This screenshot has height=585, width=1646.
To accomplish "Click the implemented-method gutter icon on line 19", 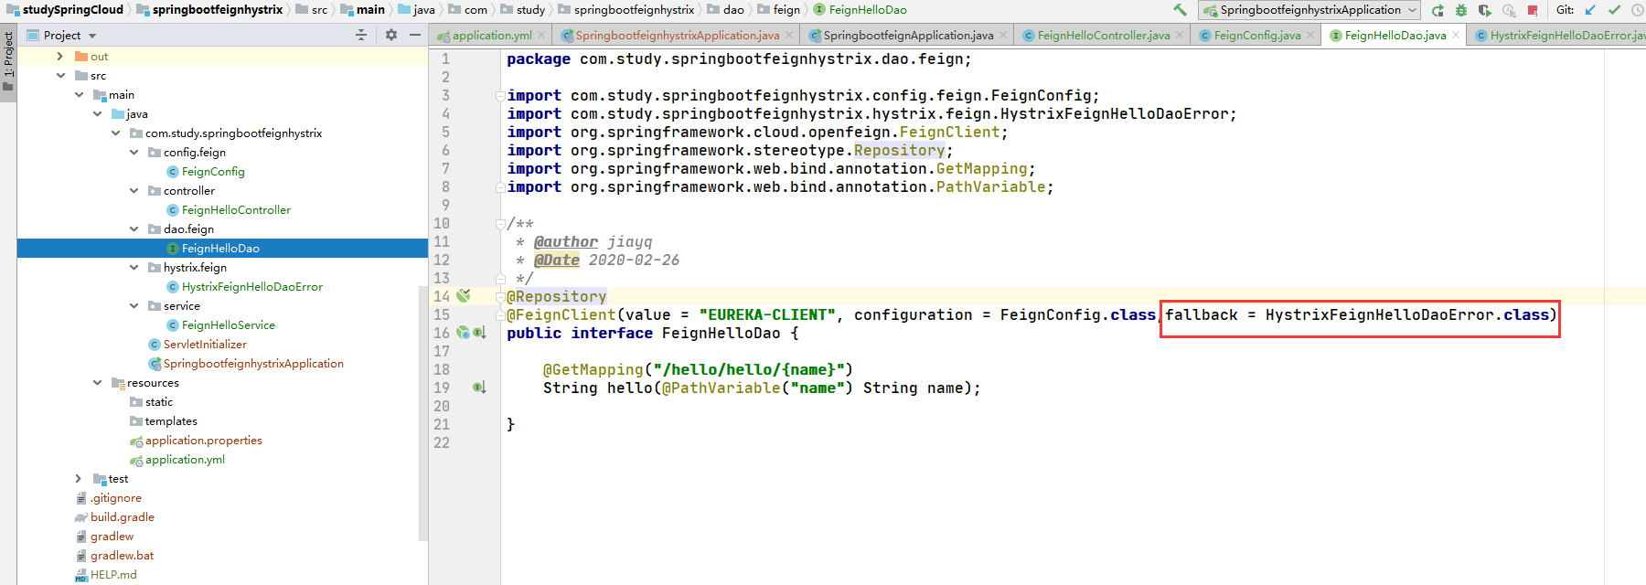I will 479,388.
